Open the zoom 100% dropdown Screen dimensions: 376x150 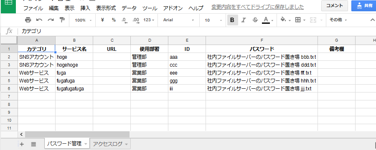(x=83, y=20)
